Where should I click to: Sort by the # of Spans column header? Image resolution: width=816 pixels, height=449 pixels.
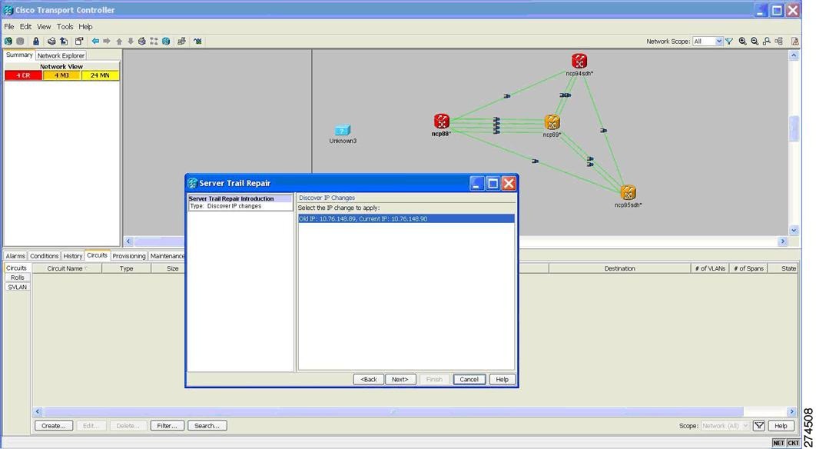(748, 268)
